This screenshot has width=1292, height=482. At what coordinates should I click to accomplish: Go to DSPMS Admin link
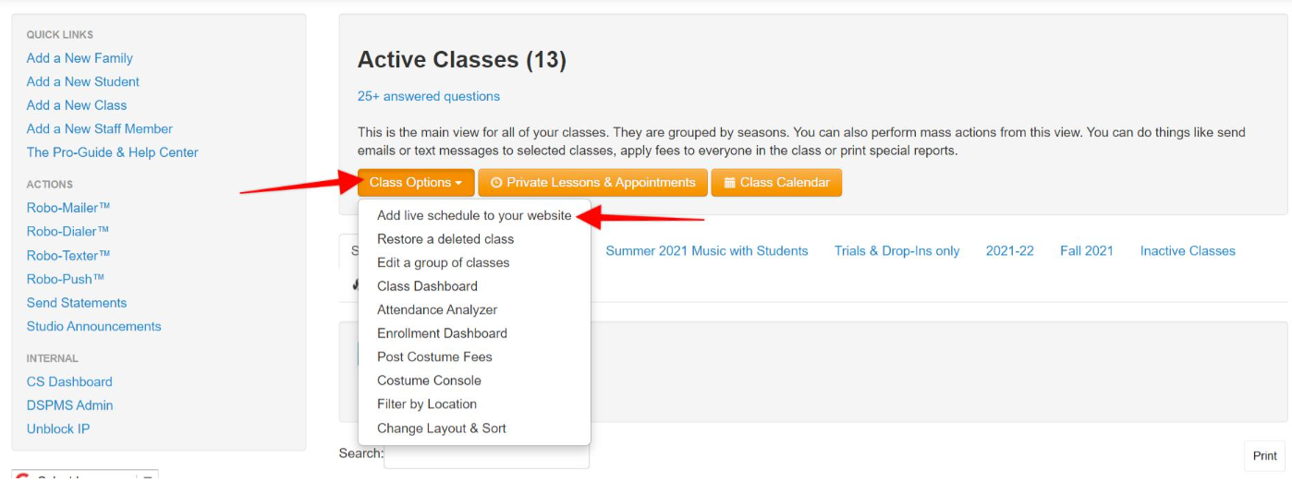pyautogui.click(x=70, y=405)
